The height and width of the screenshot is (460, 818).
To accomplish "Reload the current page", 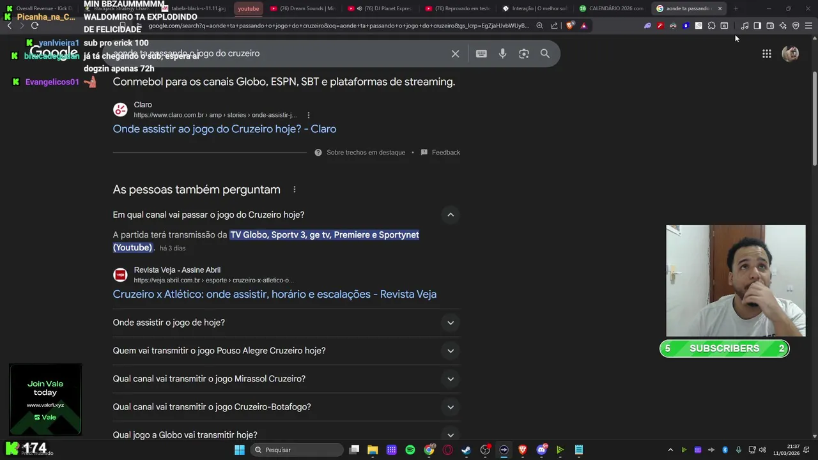I will [35, 26].
